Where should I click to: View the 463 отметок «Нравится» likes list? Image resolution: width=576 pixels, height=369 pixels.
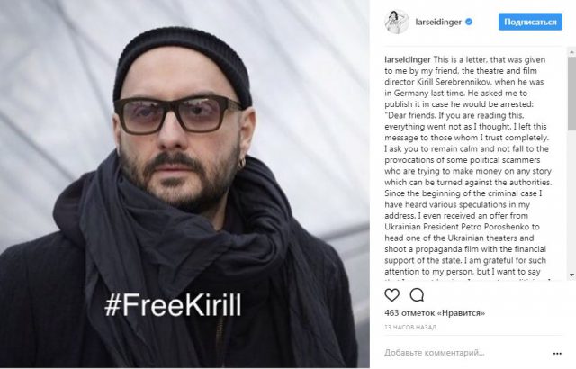coord(435,313)
